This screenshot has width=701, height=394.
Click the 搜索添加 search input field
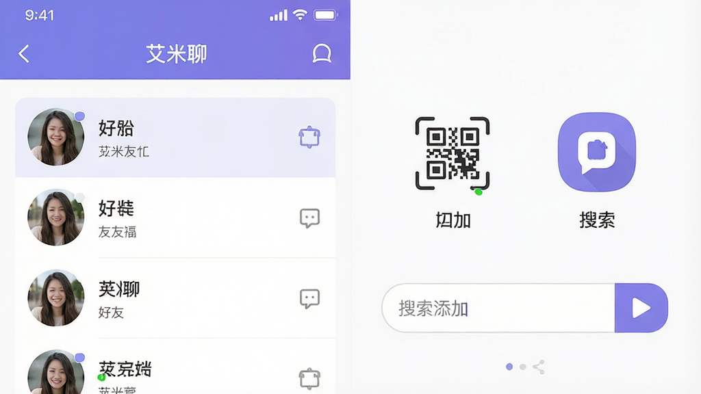coord(498,308)
